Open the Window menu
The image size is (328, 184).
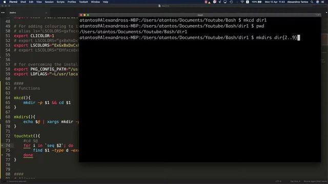tap(95, 2)
